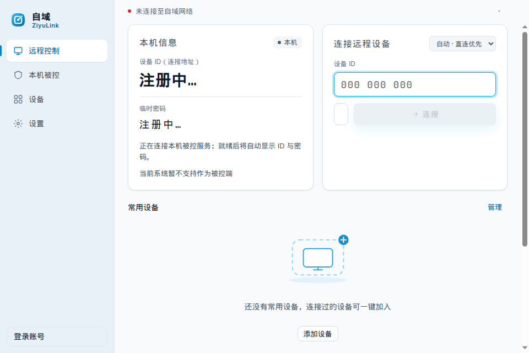The width and height of the screenshot is (529, 353).
Task: Click the grid icon beside 设备
Action: click(18, 99)
